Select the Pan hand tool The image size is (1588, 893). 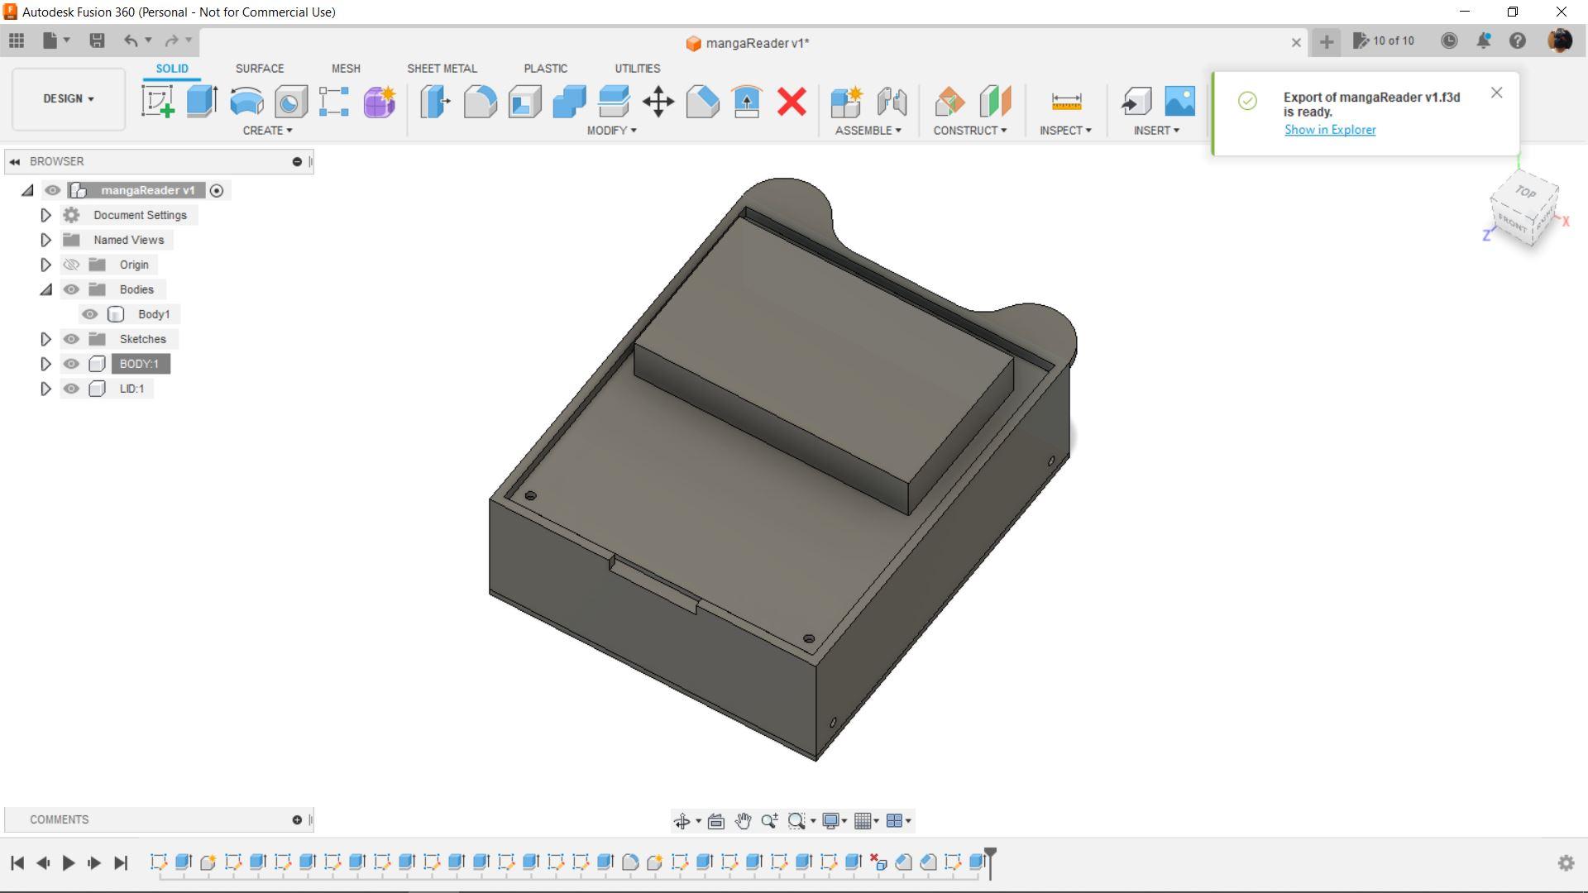click(x=743, y=821)
